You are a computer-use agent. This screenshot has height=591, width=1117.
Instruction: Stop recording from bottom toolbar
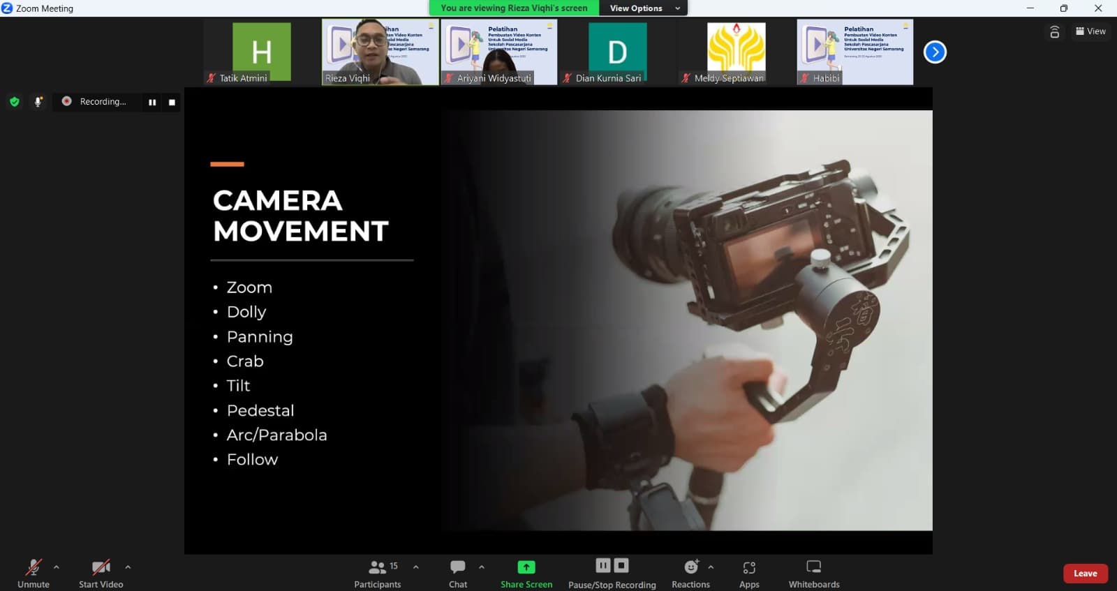[621, 565]
